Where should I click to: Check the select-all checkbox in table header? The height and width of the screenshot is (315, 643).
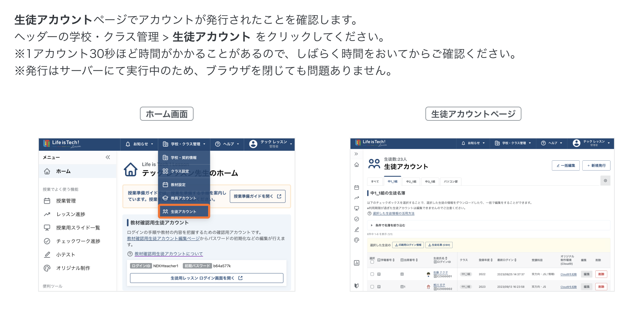(372, 262)
